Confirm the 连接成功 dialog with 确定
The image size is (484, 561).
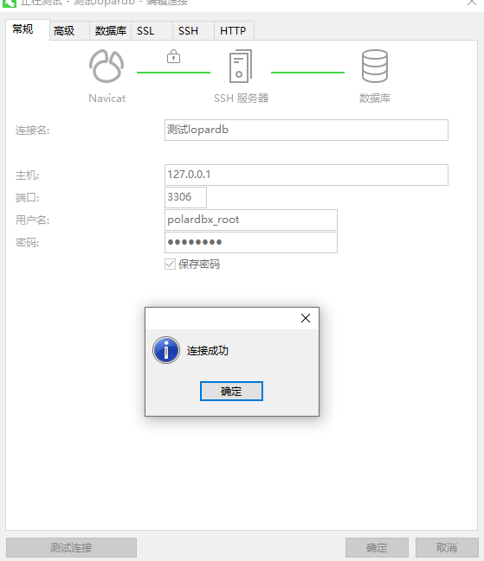click(x=231, y=391)
